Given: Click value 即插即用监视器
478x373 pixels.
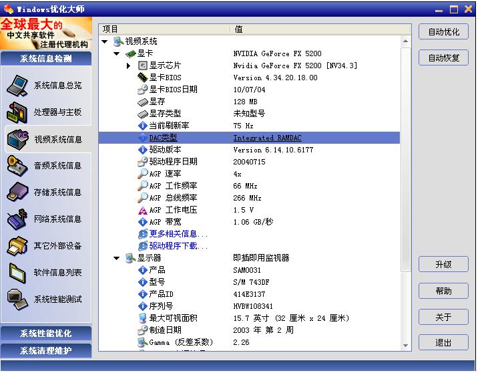Looking at the screenshot, I should click(x=261, y=258).
